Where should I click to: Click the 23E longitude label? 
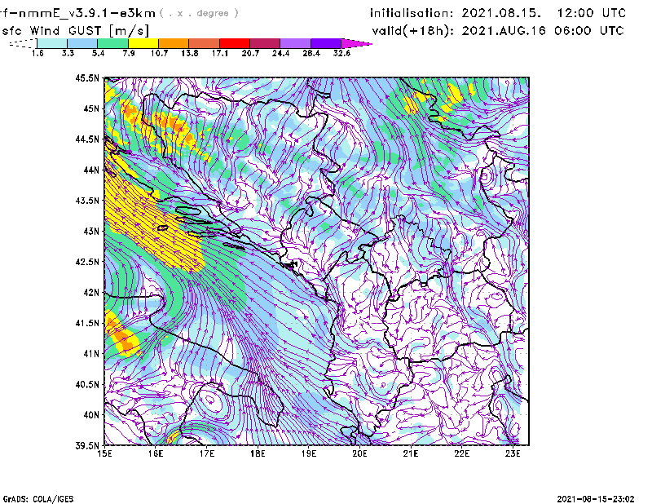tap(513, 453)
